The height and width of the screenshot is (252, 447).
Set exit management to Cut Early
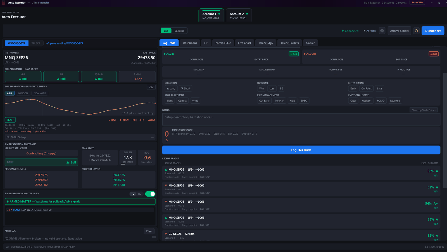coord(264,101)
